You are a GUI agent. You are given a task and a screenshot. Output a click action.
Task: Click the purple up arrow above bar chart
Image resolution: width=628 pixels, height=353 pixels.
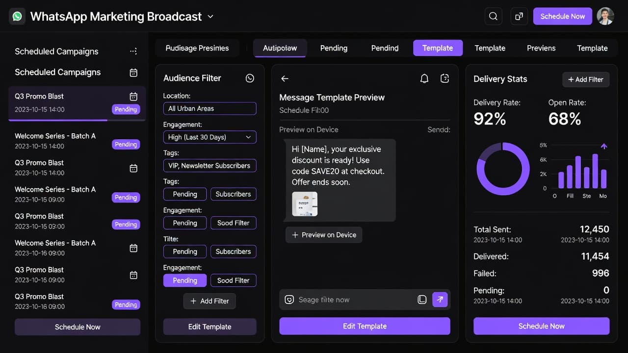point(604,146)
